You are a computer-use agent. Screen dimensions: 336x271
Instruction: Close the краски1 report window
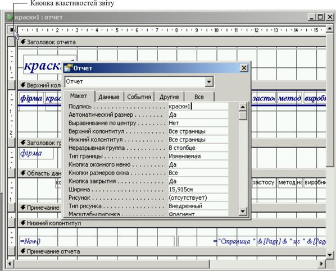[330, 17]
